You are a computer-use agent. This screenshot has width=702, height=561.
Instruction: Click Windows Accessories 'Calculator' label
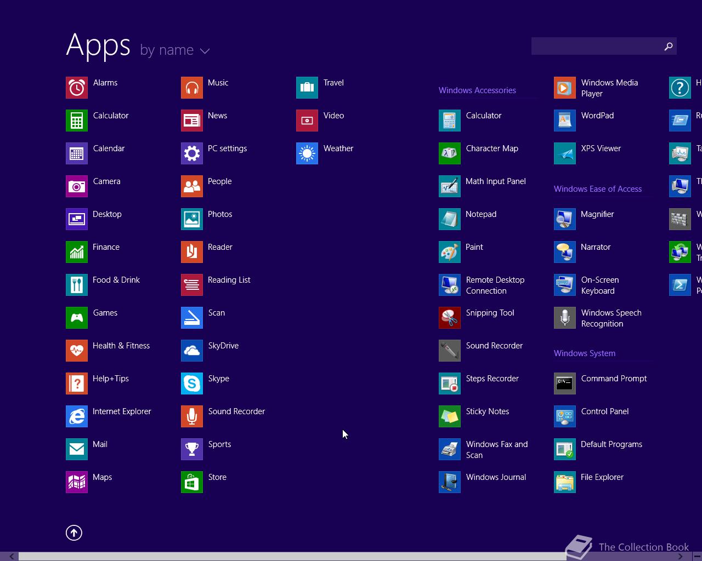click(x=484, y=116)
